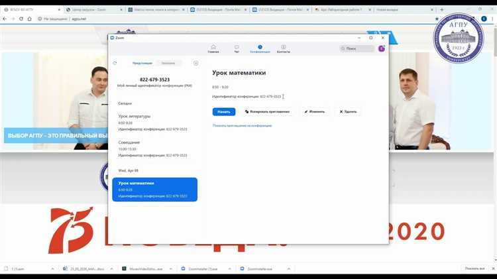Open the MovaviVideoEditor exe download

[143, 269]
